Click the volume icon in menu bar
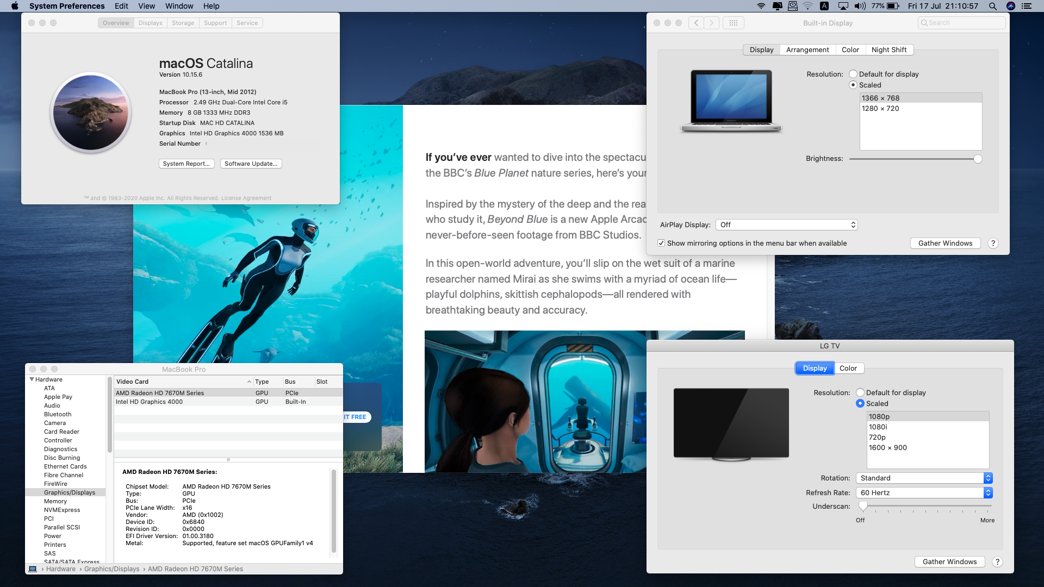 point(860,6)
